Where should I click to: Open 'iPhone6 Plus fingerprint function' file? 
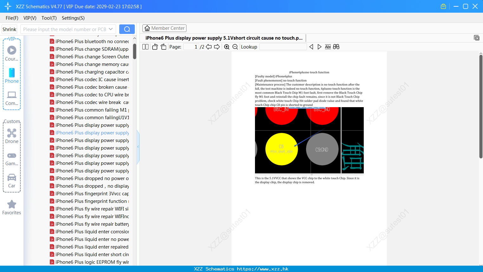click(89, 201)
